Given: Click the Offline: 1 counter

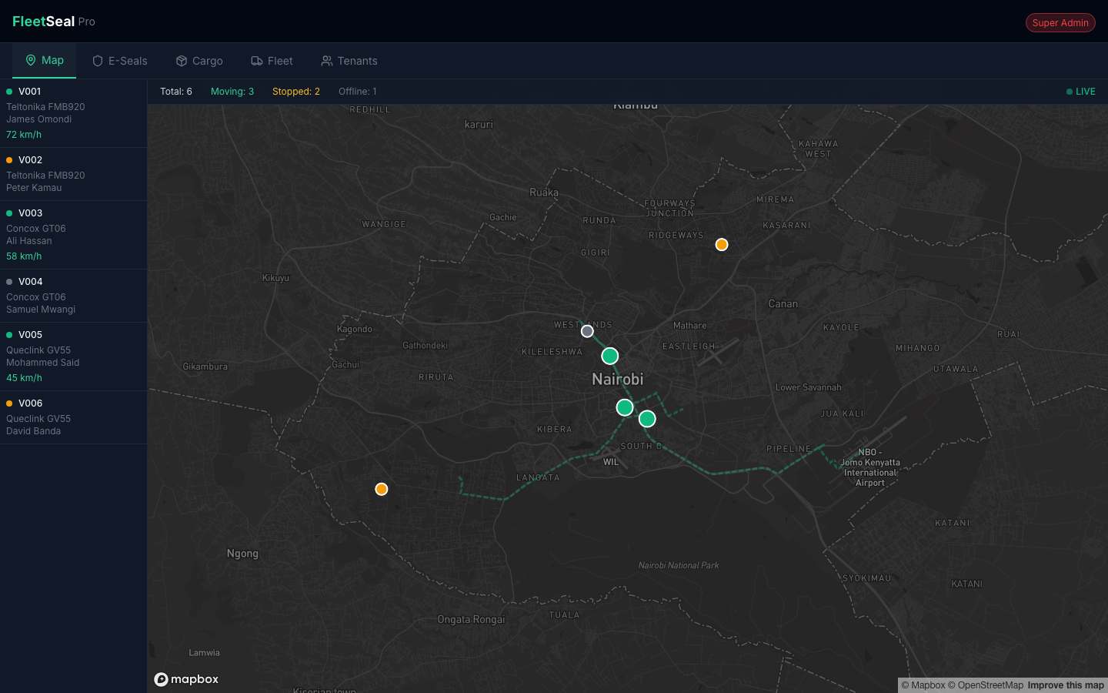Looking at the screenshot, I should (x=358, y=92).
